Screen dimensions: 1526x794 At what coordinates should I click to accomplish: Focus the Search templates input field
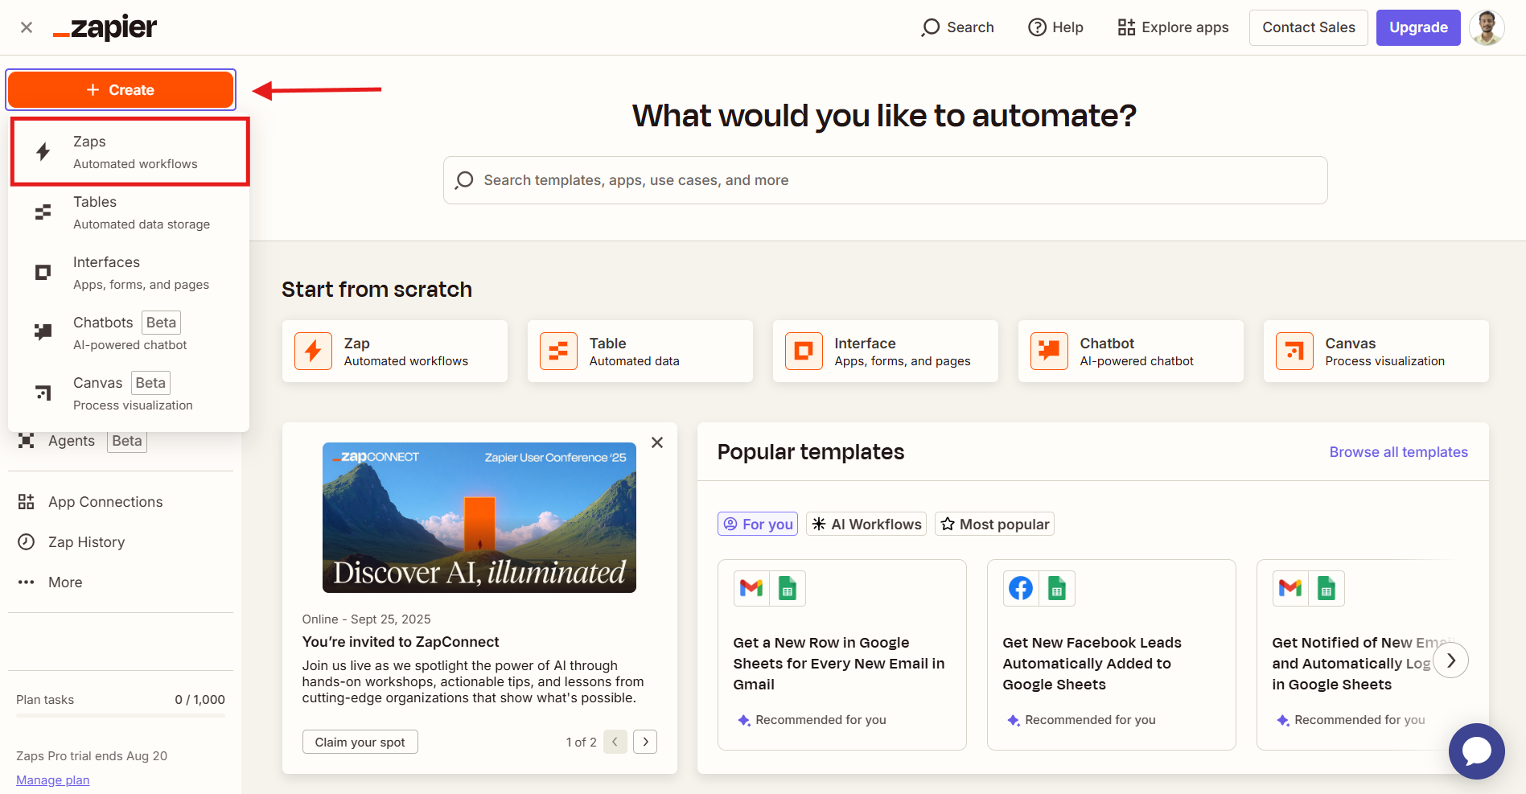[x=885, y=180]
